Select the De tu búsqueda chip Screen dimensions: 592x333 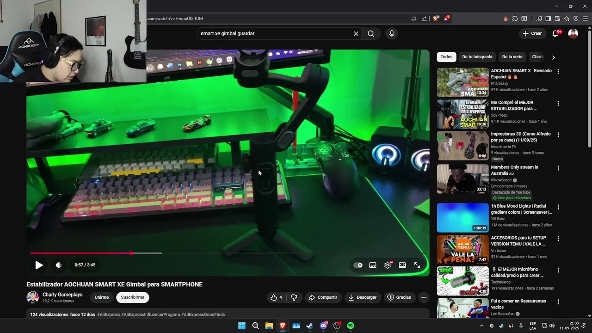tap(477, 57)
